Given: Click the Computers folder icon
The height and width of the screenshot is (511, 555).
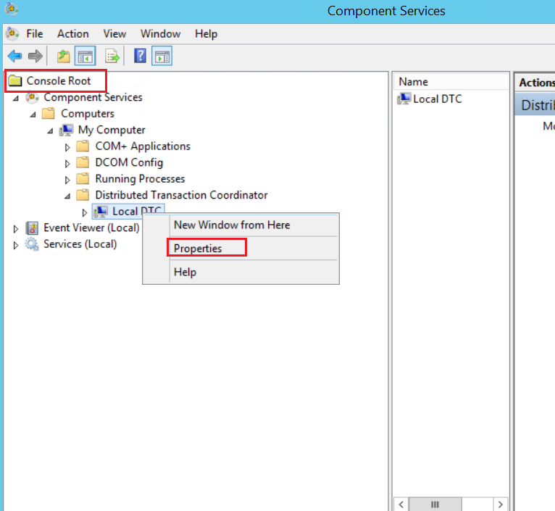Looking at the screenshot, I should pyautogui.click(x=48, y=114).
